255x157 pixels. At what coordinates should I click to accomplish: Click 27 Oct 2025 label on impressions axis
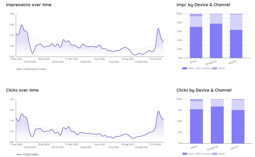coord(155,59)
